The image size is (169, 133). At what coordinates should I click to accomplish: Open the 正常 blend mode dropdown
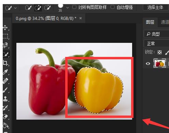click(x=156, y=44)
